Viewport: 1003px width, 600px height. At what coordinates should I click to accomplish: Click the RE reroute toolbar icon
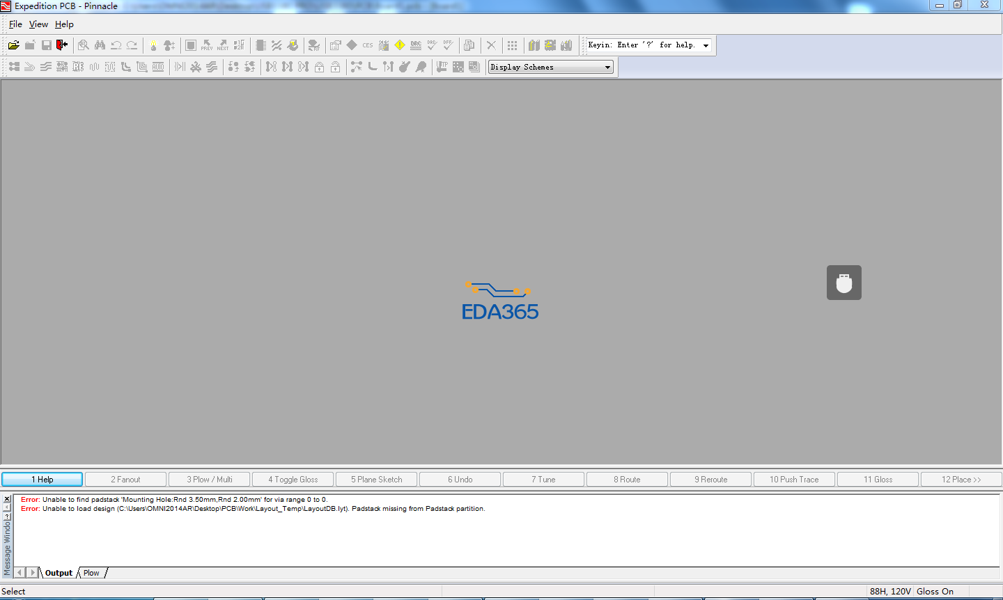[x=78, y=67]
